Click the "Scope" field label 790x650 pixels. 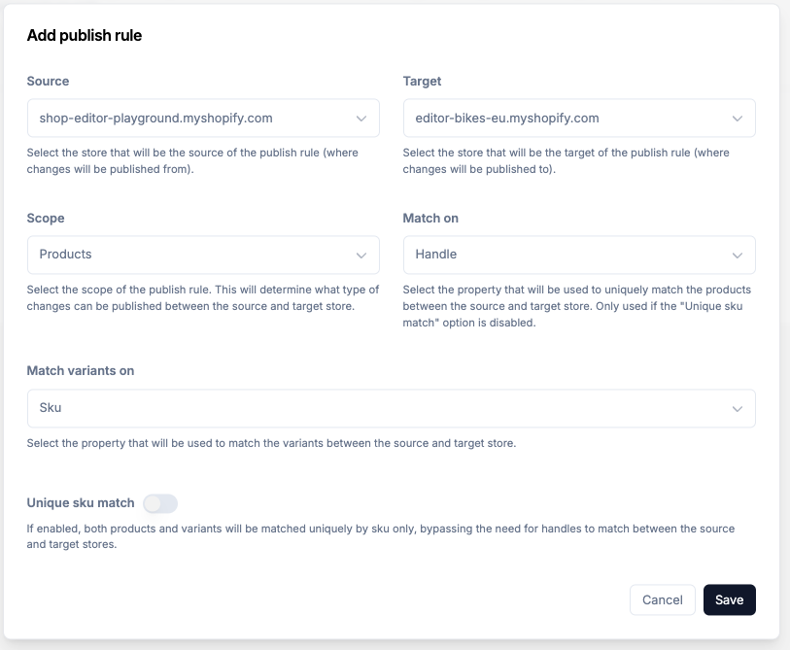[x=46, y=219]
